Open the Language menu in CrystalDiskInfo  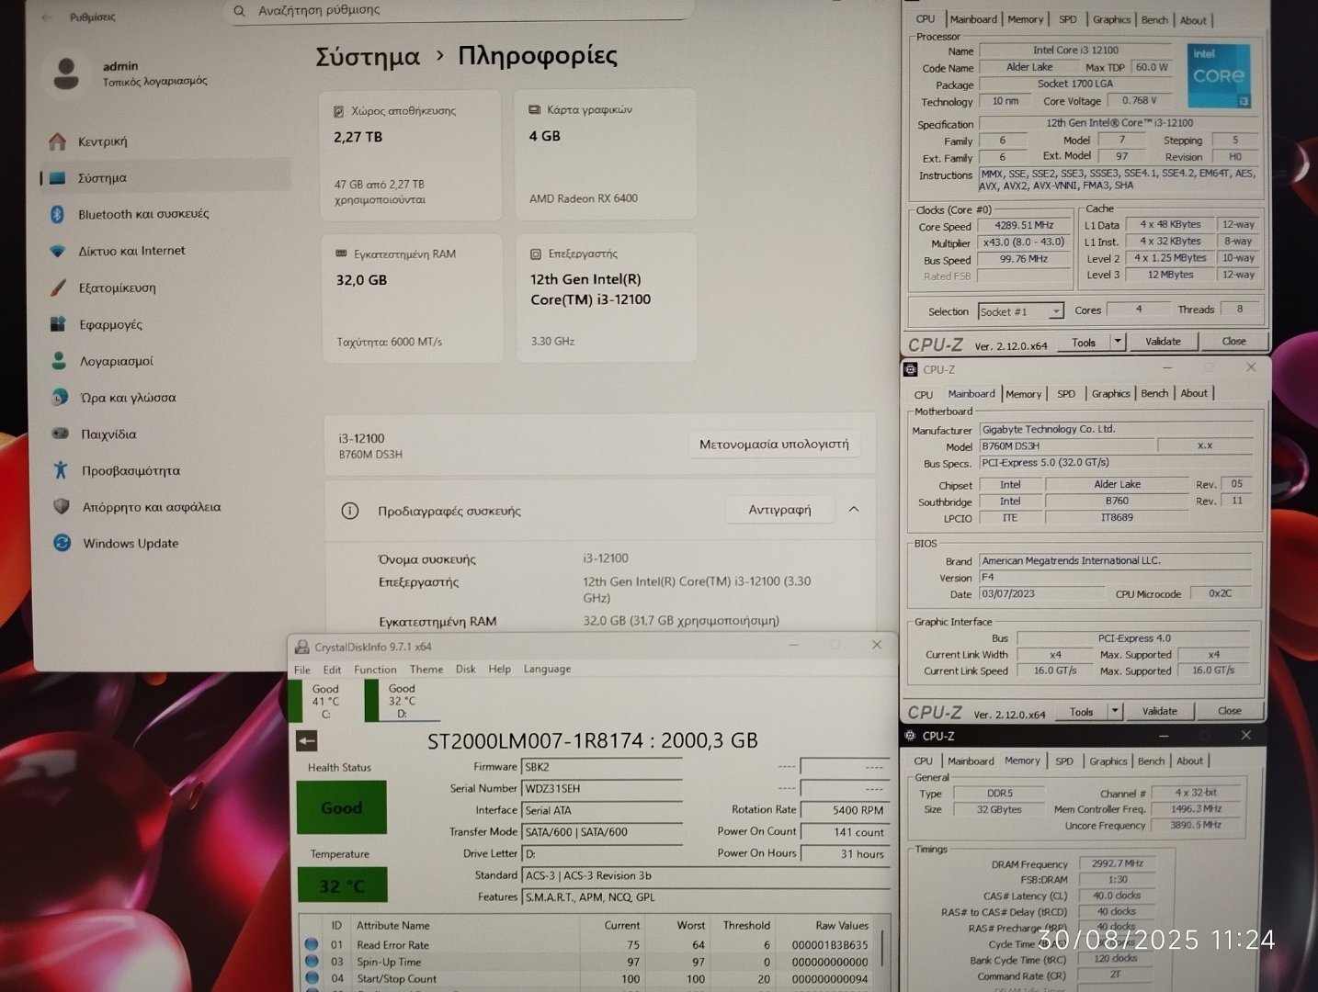(x=547, y=669)
